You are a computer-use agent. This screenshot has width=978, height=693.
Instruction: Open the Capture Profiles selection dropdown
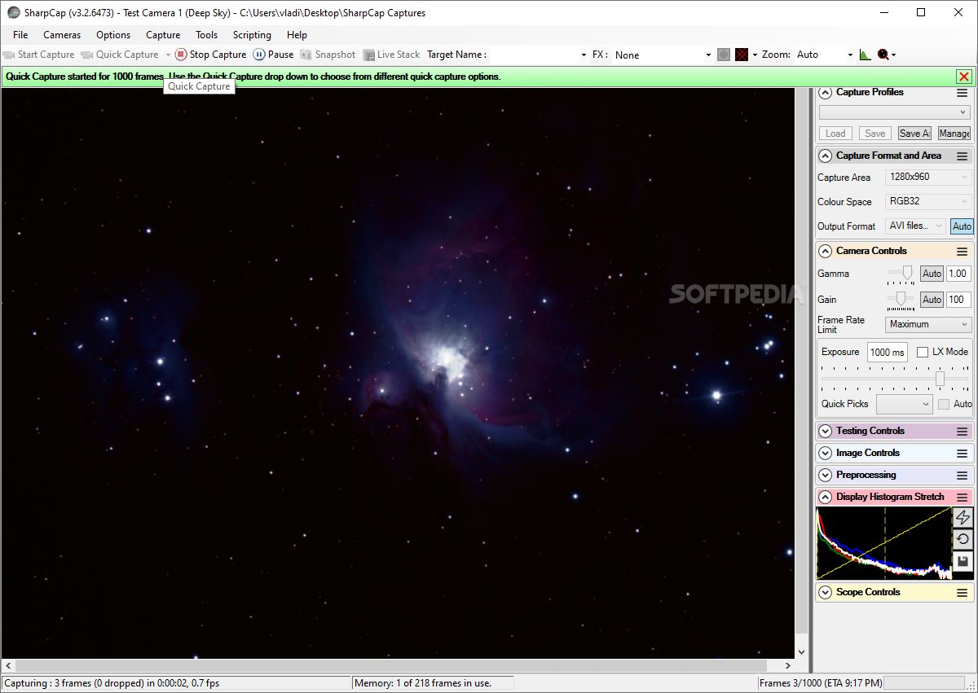894,112
